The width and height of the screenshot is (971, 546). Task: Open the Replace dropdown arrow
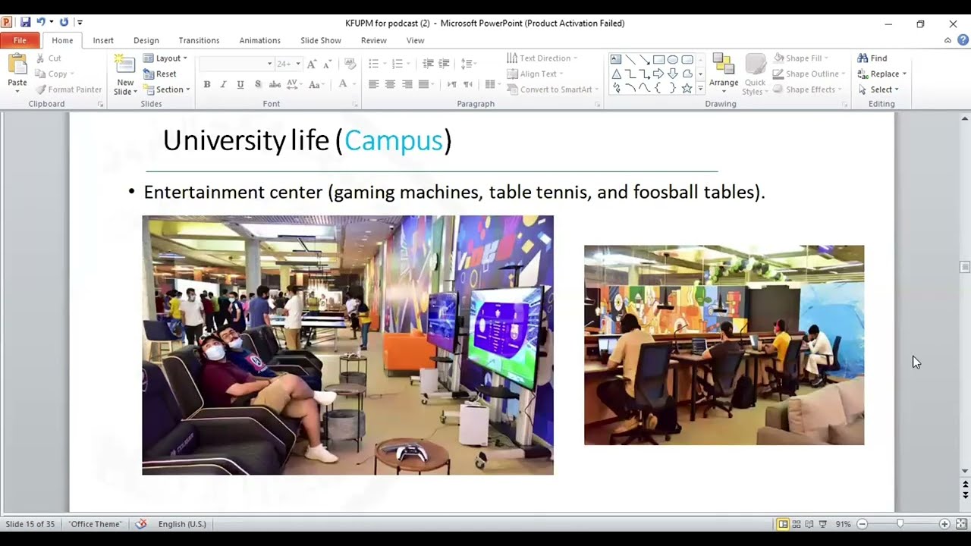[x=904, y=74]
